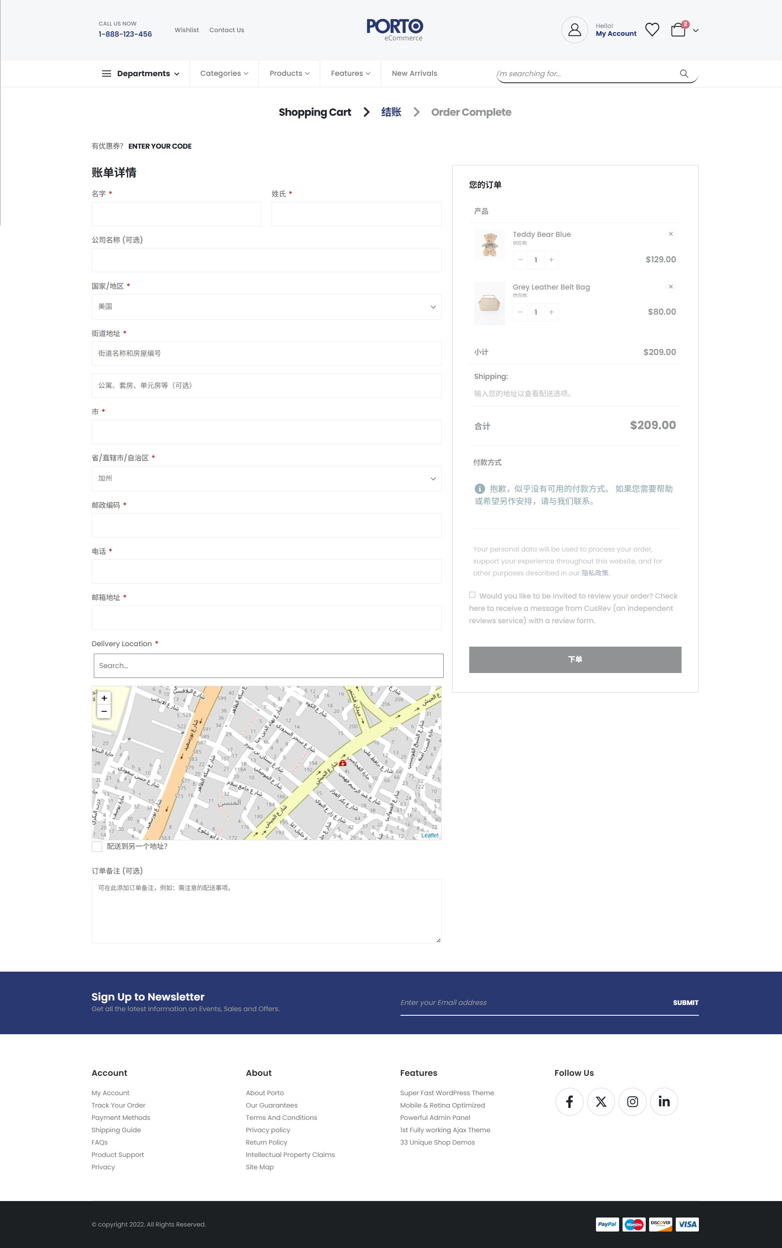Remove Teddy Bear Blue from order
This screenshot has width=782, height=1248.
click(x=671, y=234)
